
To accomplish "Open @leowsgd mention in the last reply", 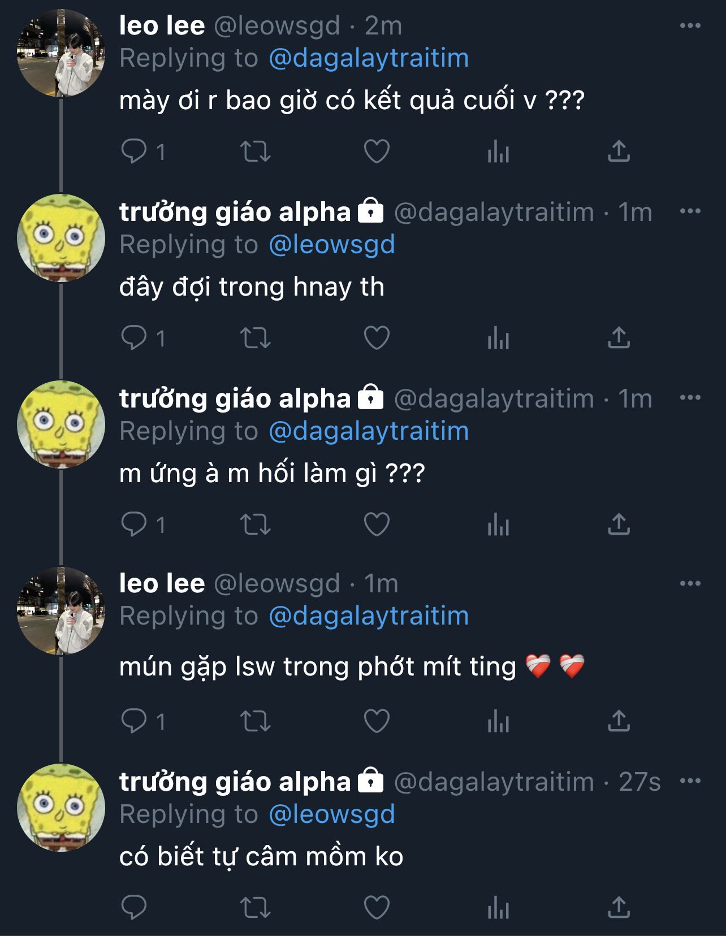I will point(332,814).
